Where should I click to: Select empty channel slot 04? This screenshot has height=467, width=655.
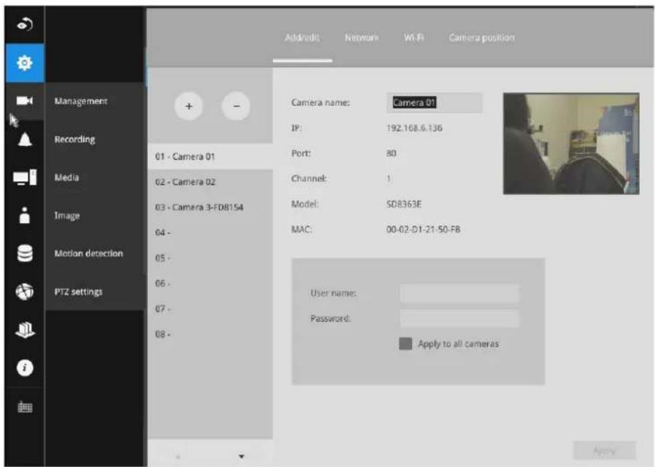click(x=210, y=233)
